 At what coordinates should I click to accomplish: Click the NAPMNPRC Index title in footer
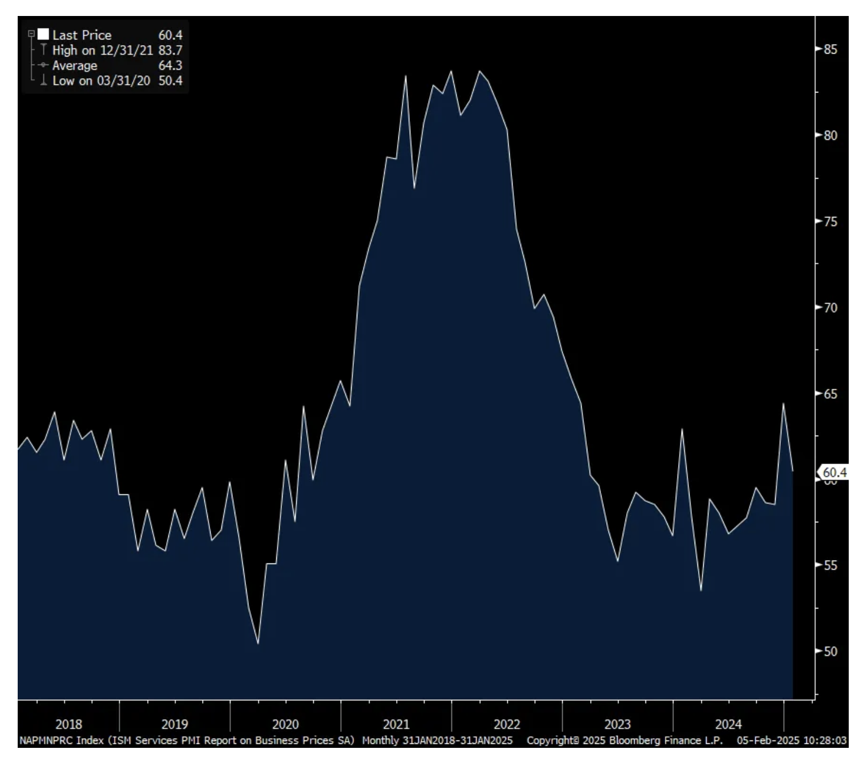(187, 740)
